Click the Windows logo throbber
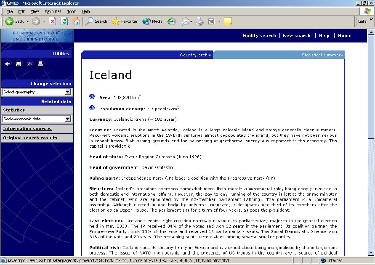Viewport: 375px width, 265px height. (367, 11)
